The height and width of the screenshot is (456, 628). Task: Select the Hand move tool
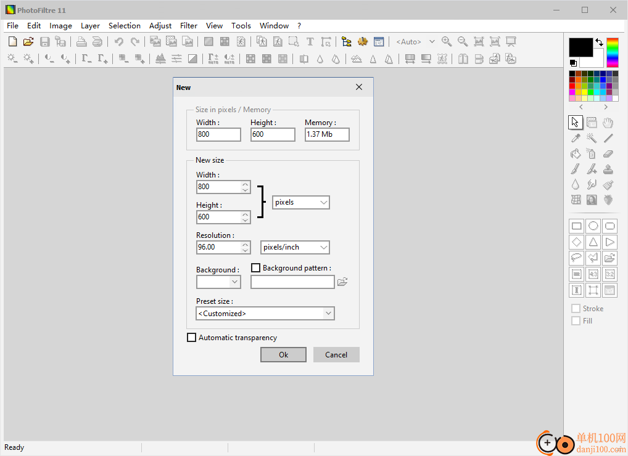pyautogui.click(x=608, y=123)
